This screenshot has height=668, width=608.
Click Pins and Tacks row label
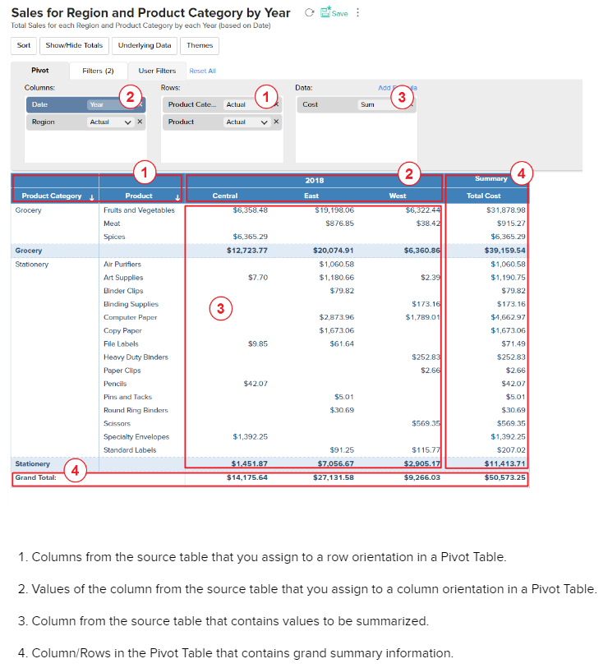pos(128,397)
